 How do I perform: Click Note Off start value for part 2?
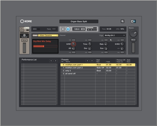click(x=100, y=68)
